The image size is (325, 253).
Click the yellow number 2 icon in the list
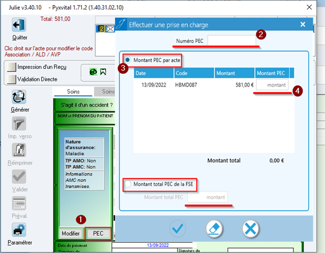pyautogui.click(x=101, y=29)
